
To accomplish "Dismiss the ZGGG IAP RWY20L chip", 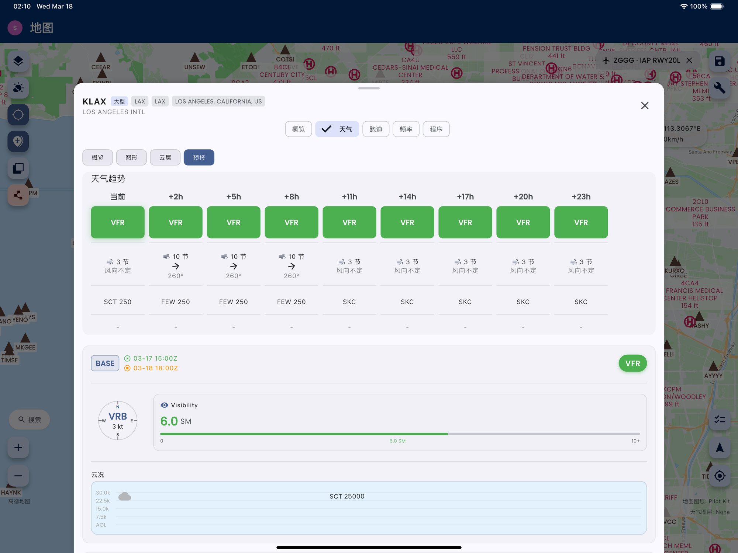I will pyautogui.click(x=689, y=60).
